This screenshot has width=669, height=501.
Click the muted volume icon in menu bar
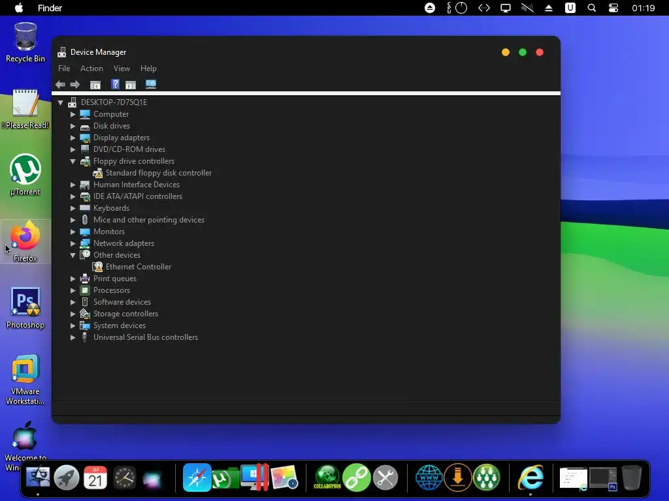point(527,8)
